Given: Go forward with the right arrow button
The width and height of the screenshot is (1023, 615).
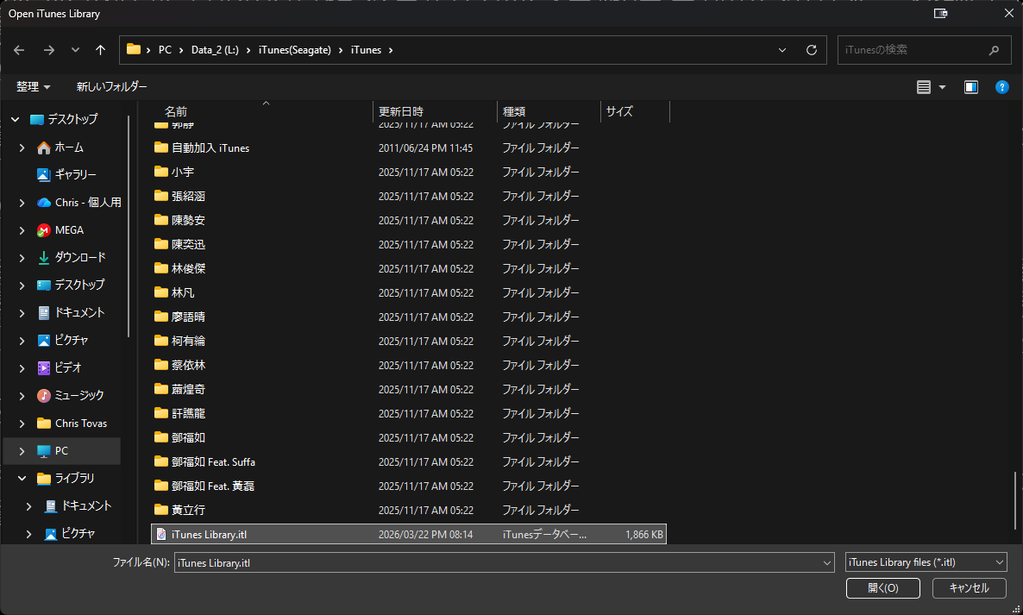Looking at the screenshot, I should (x=49, y=50).
